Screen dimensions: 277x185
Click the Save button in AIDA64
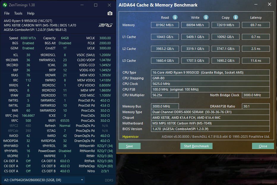[130, 146]
